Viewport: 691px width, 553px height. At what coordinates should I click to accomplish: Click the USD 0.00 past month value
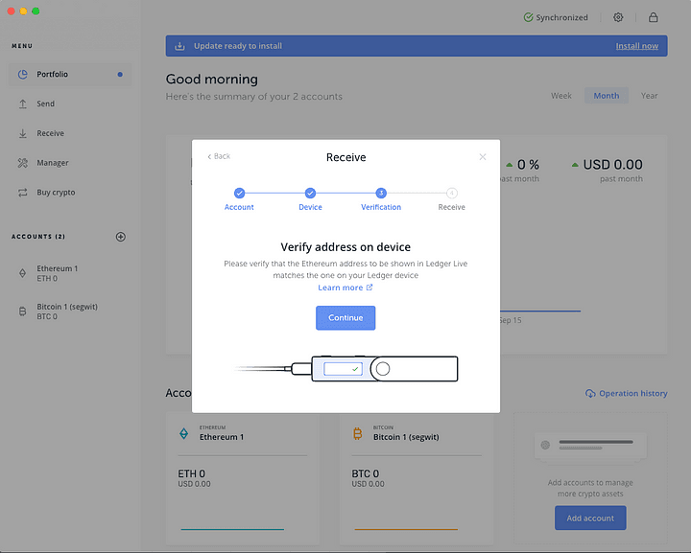[612, 165]
